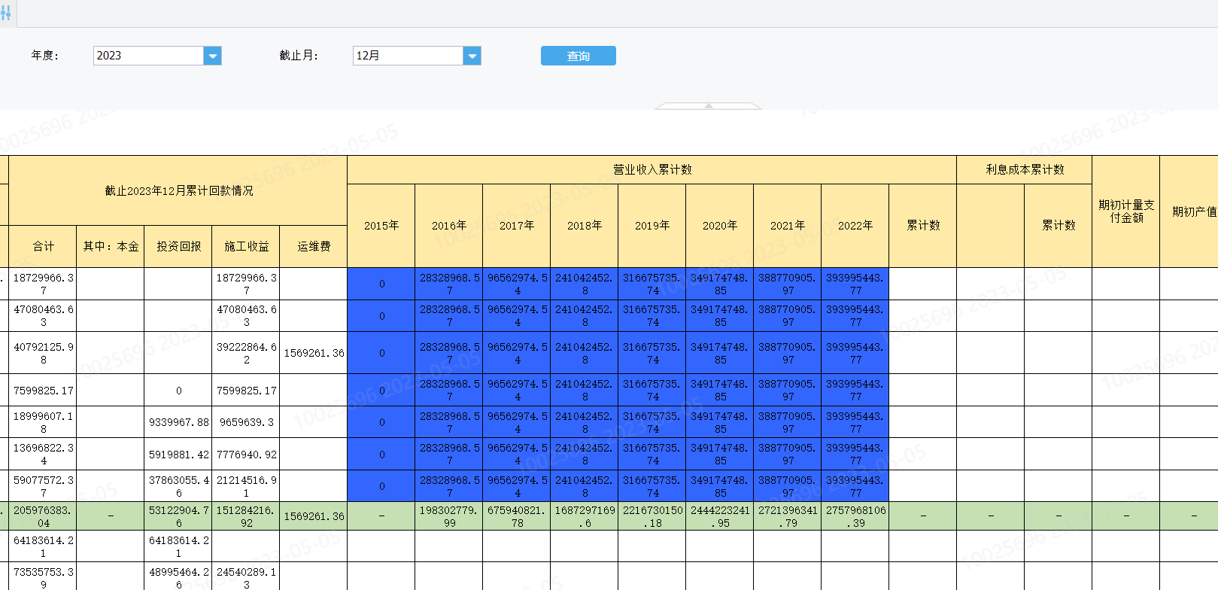Select the 施工收益 cell 39222864.62
This screenshot has width=1218, height=590.
246,353
